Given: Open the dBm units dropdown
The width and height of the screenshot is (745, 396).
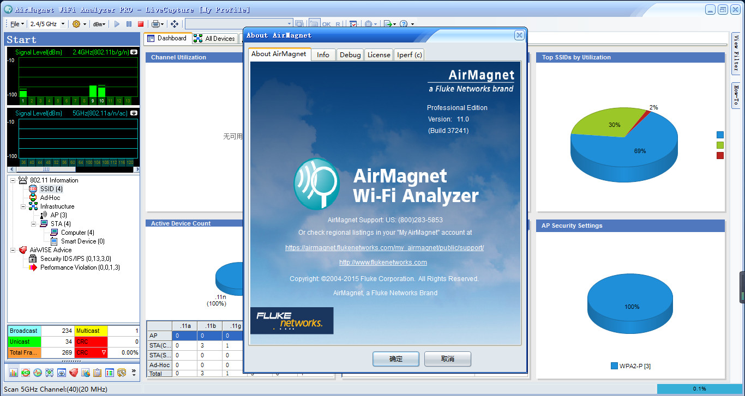Looking at the screenshot, I should click(x=99, y=24).
